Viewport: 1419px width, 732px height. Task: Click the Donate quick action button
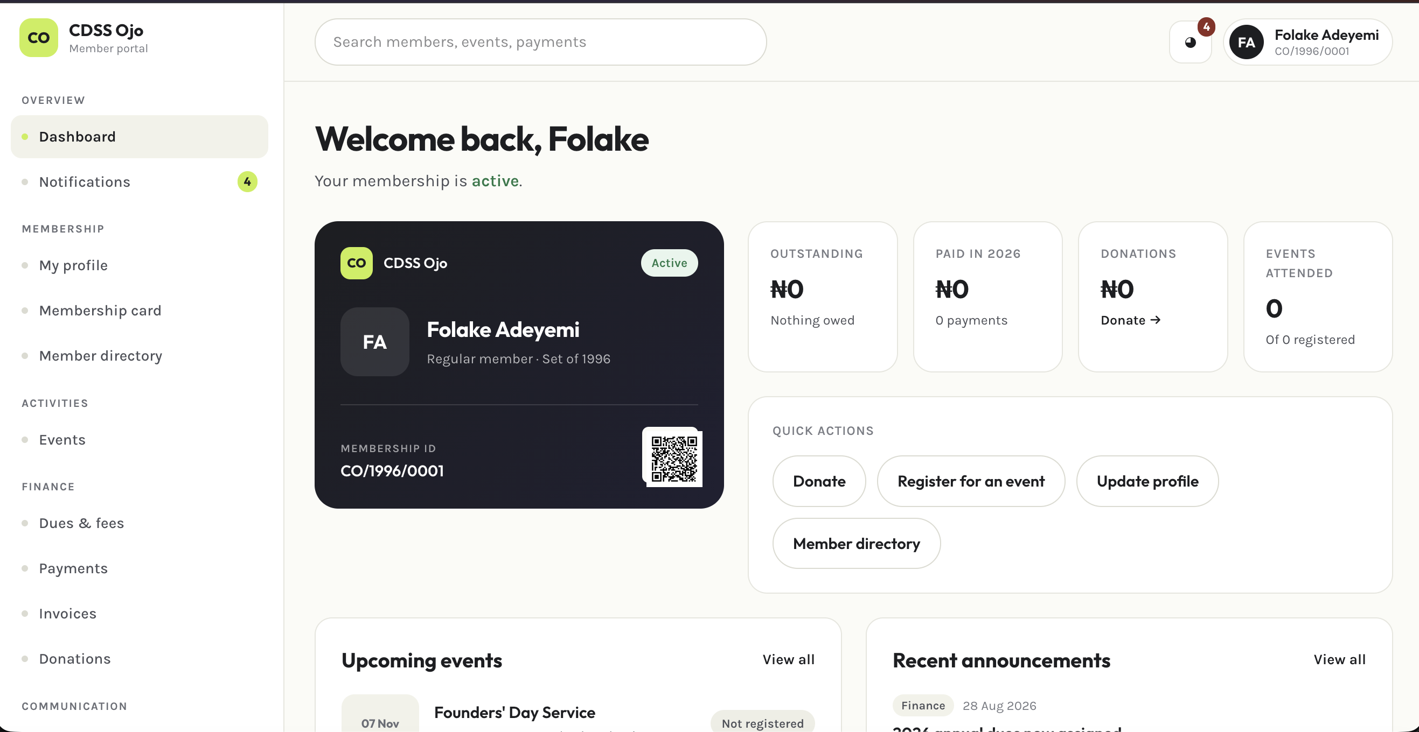pos(819,482)
